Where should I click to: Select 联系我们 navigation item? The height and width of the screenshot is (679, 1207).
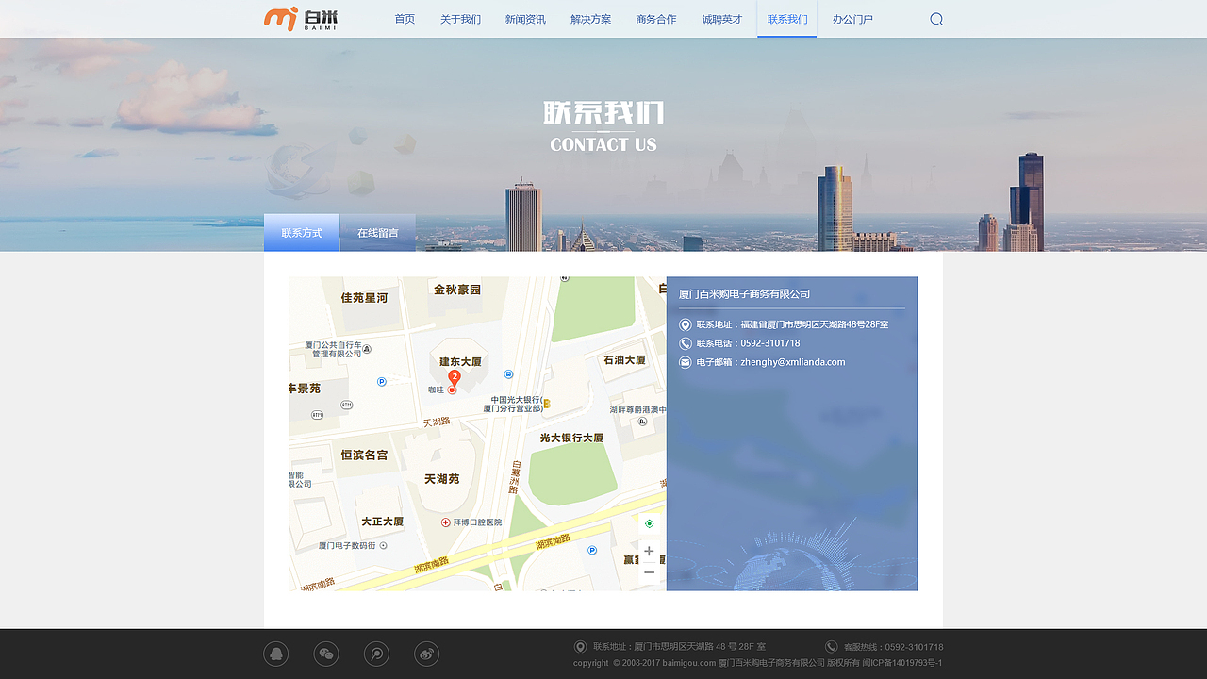787,19
